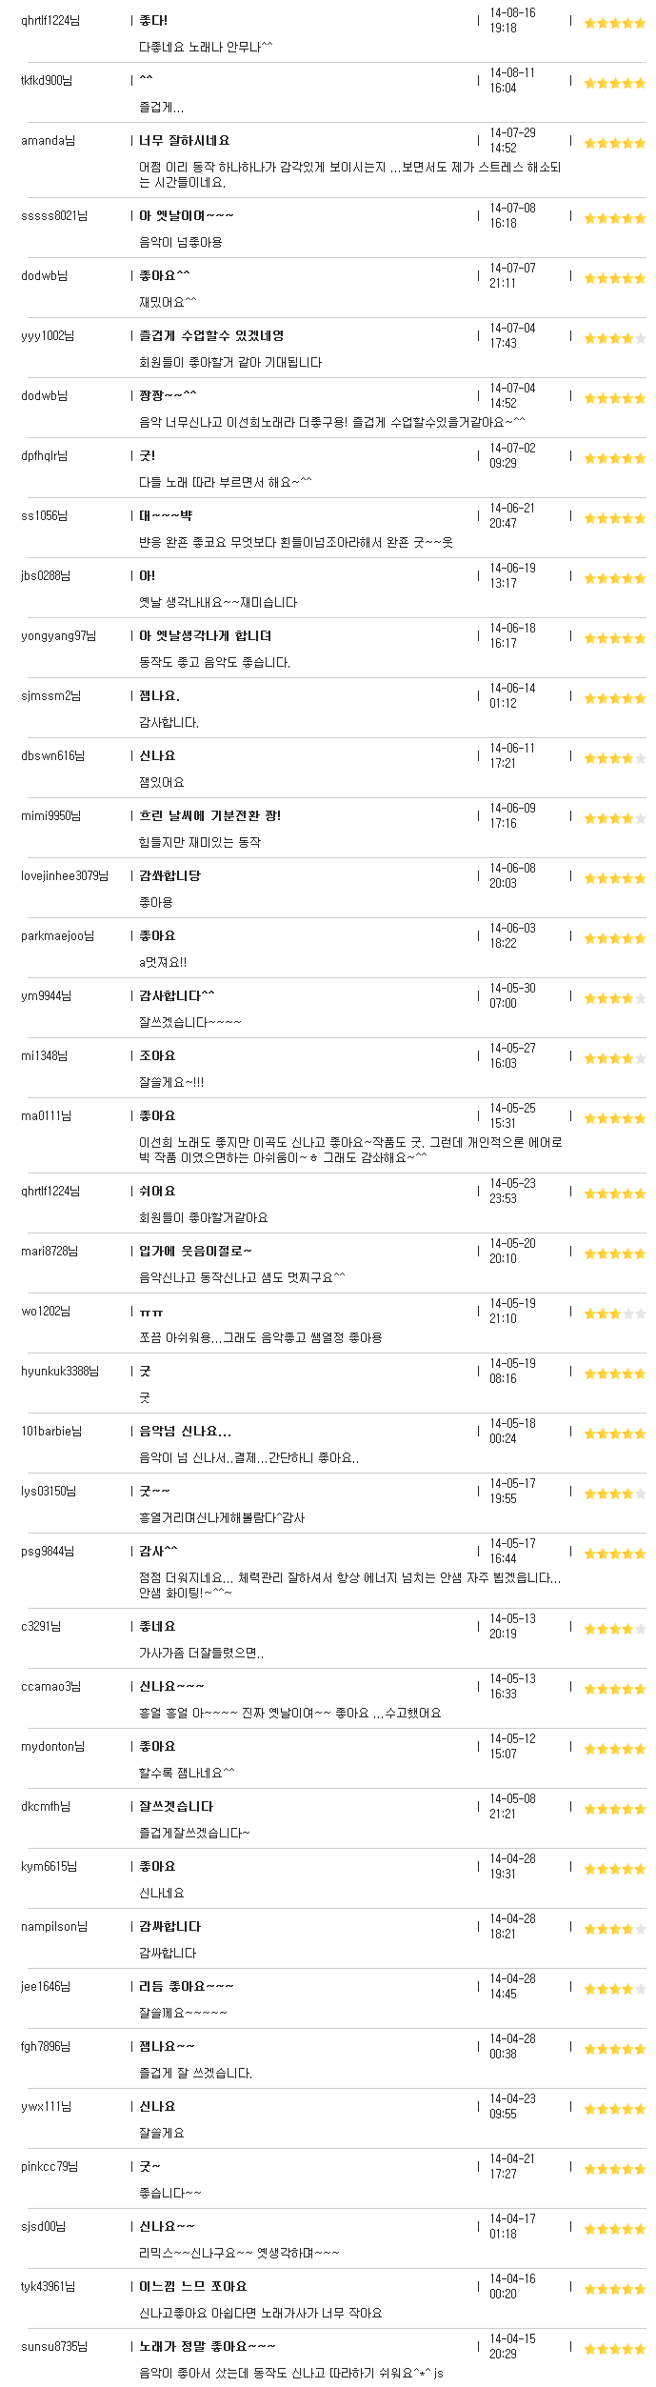Click the three-star rating on wo1202's review
This screenshot has width=656, height=2387.
pos(615,1314)
